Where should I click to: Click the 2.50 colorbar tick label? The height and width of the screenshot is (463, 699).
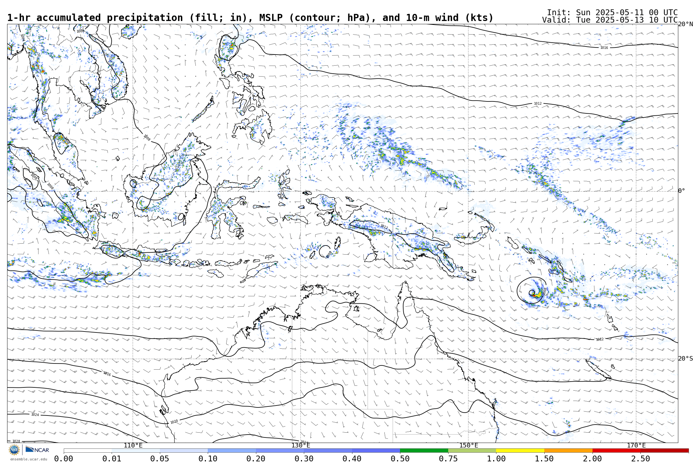pyautogui.click(x=641, y=459)
